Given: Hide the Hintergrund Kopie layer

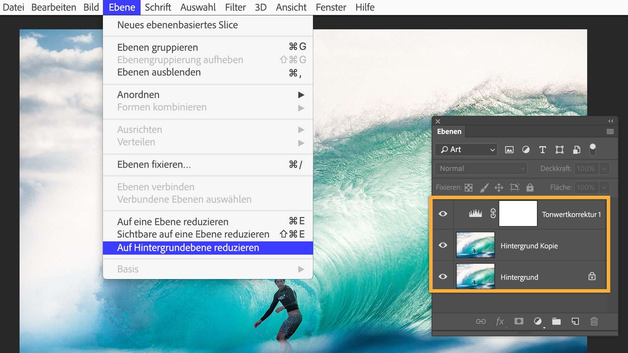Looking at the screenshot, I should tap(443, 245).
